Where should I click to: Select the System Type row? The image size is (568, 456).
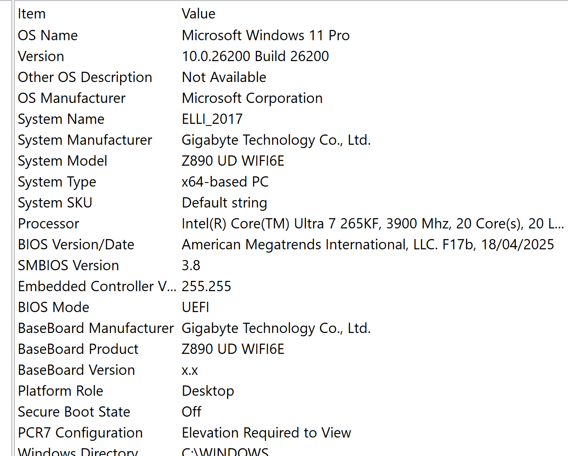tap(57, 182)
